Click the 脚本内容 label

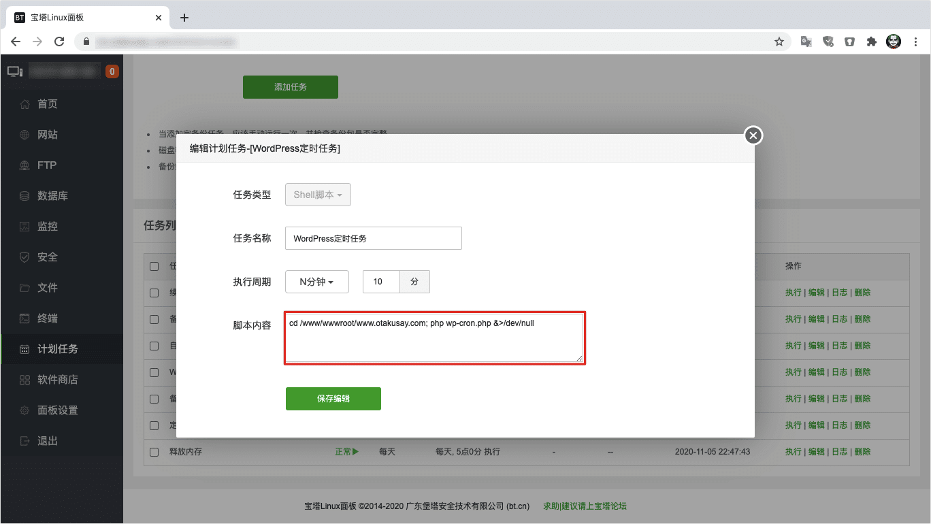tap(252, 325)
